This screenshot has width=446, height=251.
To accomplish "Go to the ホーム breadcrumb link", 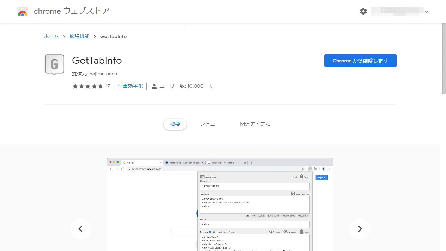I will [x=51, y=36].
